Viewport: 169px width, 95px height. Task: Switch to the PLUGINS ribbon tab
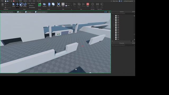coord(39,1)
